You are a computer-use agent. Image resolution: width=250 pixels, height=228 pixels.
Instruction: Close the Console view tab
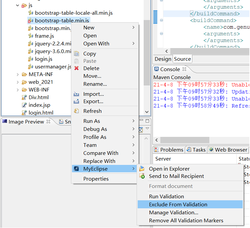tap(184, 69)
